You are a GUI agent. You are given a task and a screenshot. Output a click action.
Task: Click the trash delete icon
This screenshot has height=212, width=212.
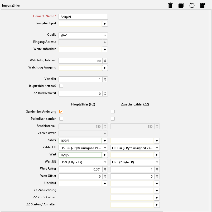click(x=170, y=5)
